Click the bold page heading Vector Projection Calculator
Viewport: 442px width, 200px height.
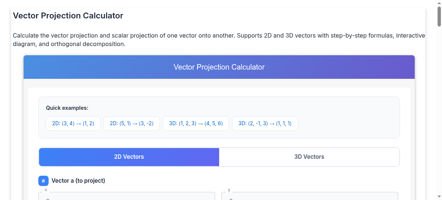tap(68, 16)
